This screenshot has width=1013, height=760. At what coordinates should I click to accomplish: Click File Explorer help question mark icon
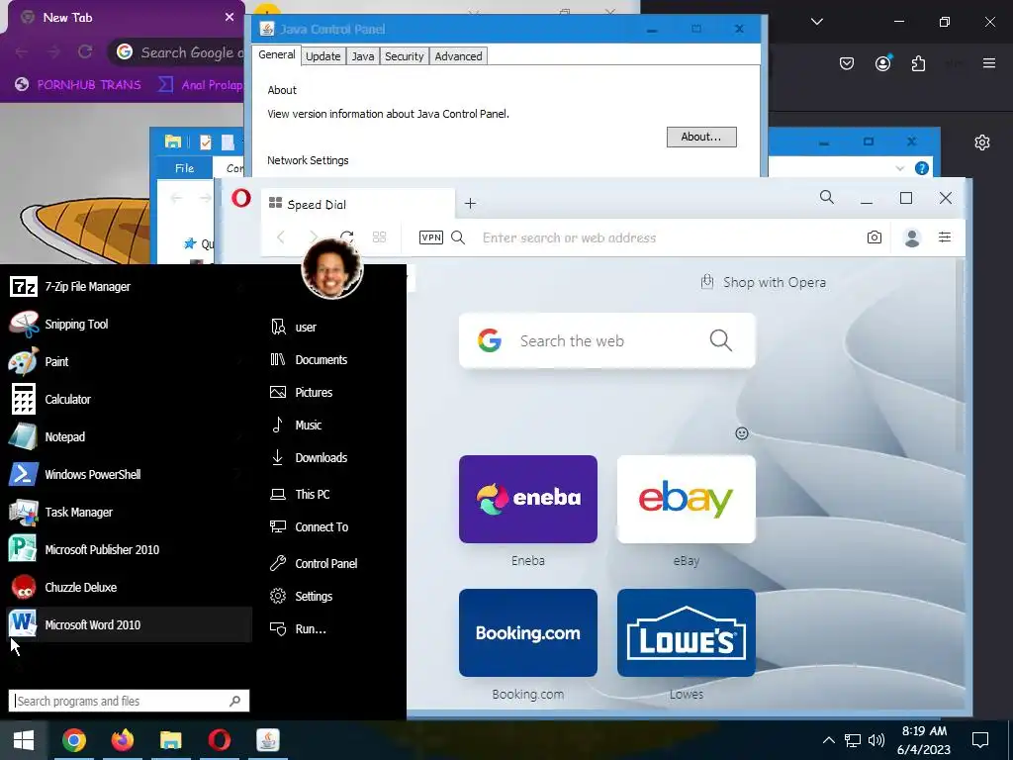click(922, 168)
